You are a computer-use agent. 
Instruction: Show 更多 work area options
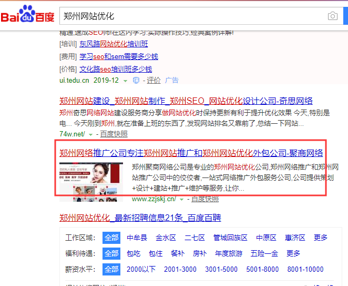321,238
